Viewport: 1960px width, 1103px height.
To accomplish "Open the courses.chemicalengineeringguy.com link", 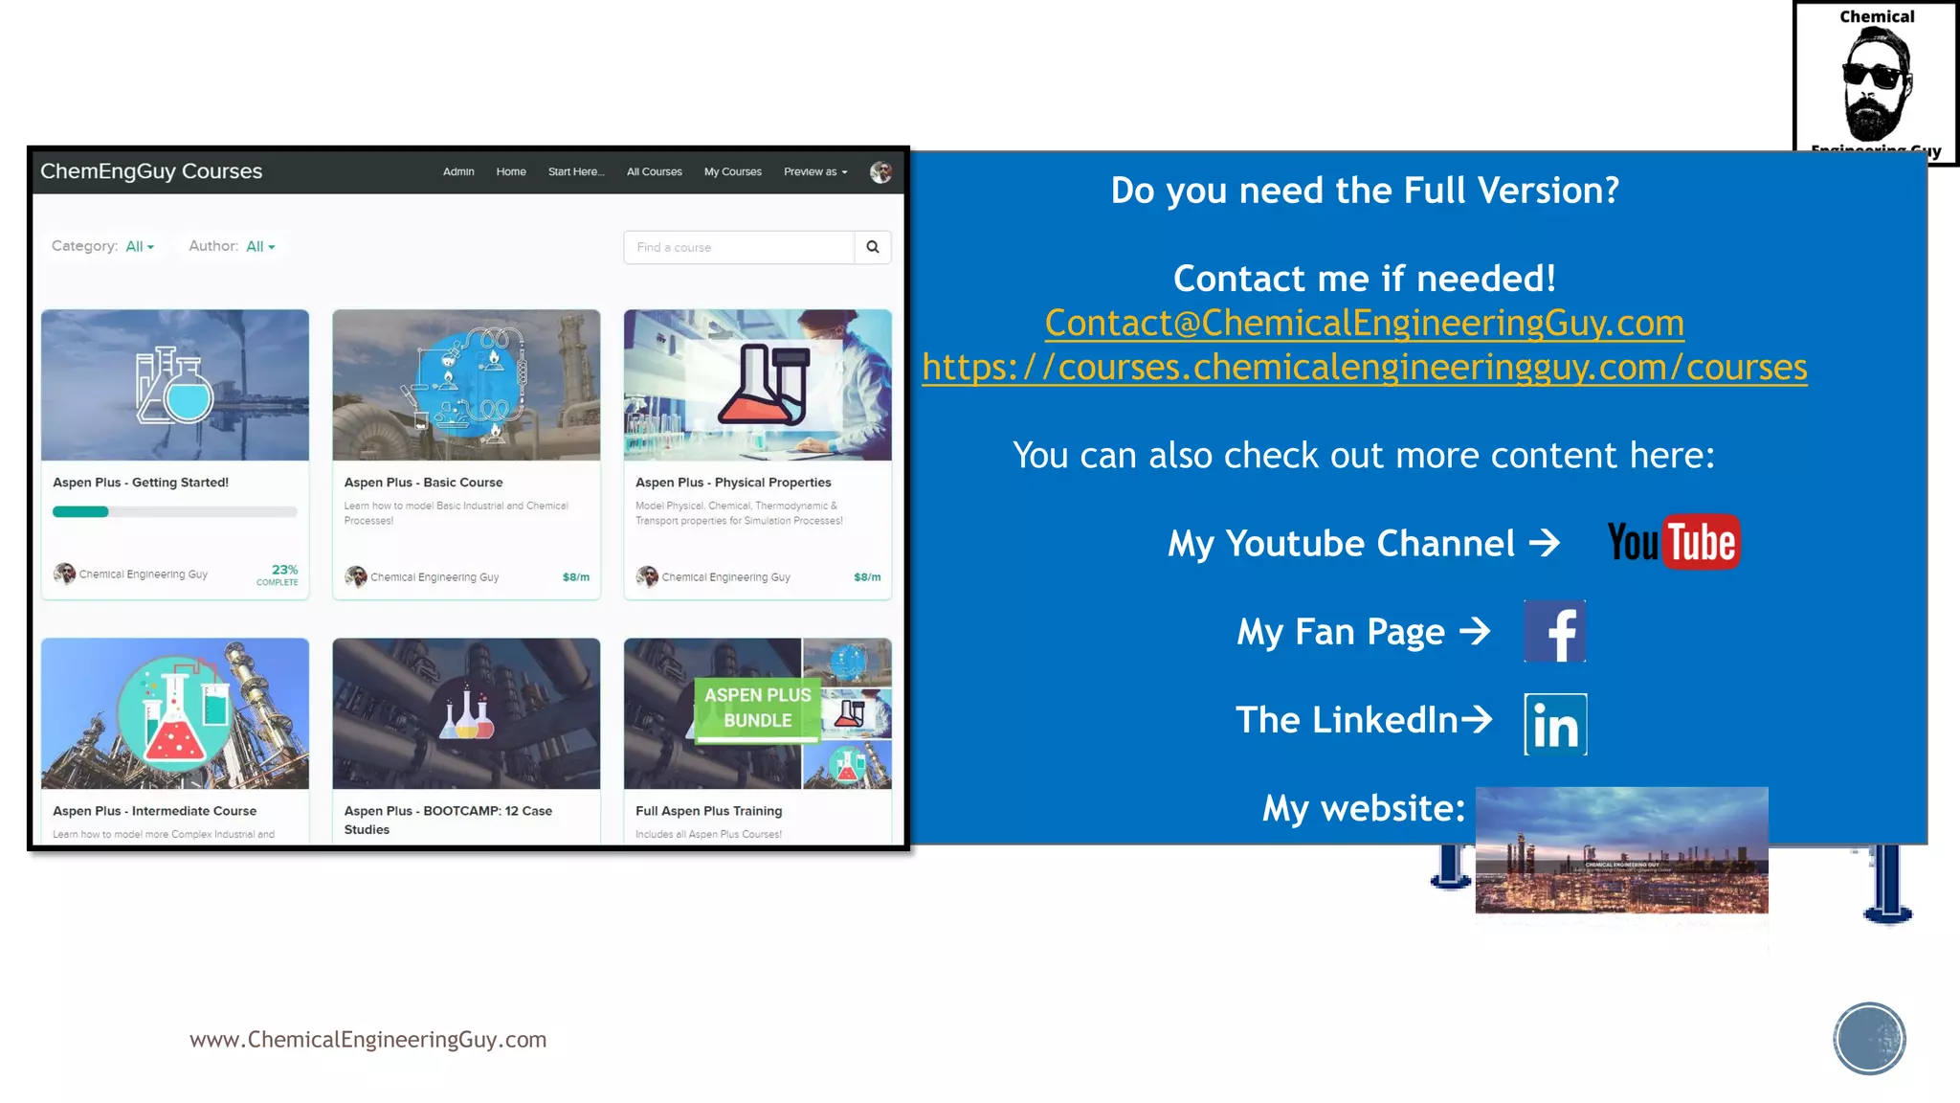I will click(1364, 368).
